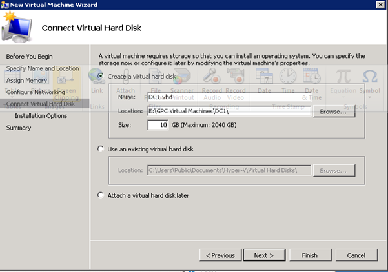Viewport: 388px width, 272px height.
Task: Click the faded Symbol omega ribbon icon
Action: coord(370,76)
